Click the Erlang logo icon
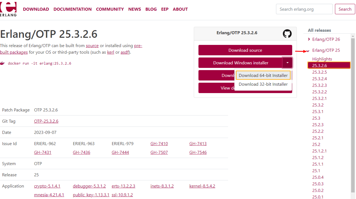The height and width of the screenshot is (199, 356). point(8,8)
